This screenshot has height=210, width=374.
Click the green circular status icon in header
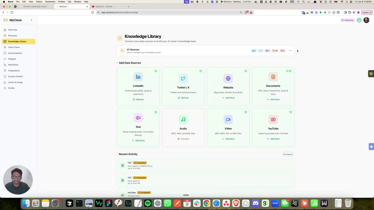click(359, 20)
